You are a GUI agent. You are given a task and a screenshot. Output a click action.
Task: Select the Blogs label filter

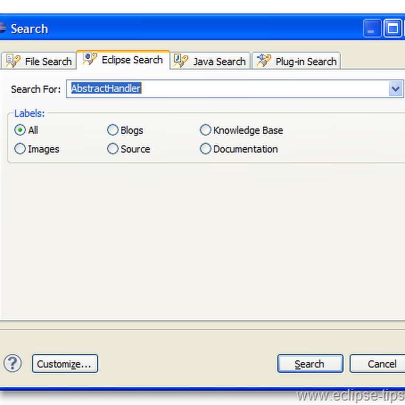pyautogui.click(x=112, y=130)
